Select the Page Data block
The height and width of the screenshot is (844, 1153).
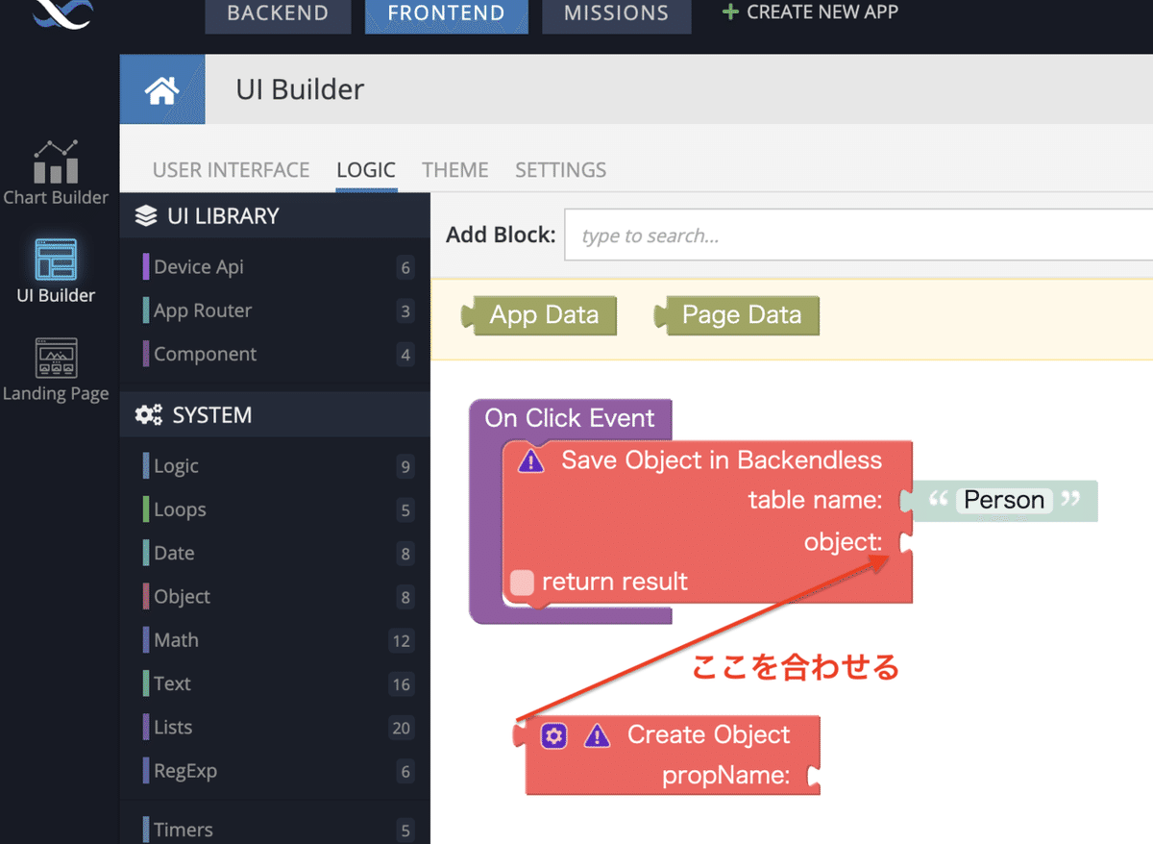(737, 315)
